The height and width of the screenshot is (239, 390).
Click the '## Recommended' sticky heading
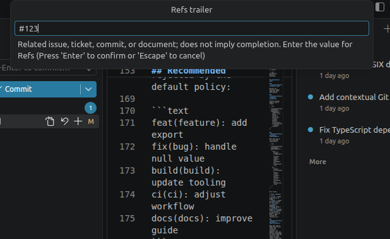point(189,72)
